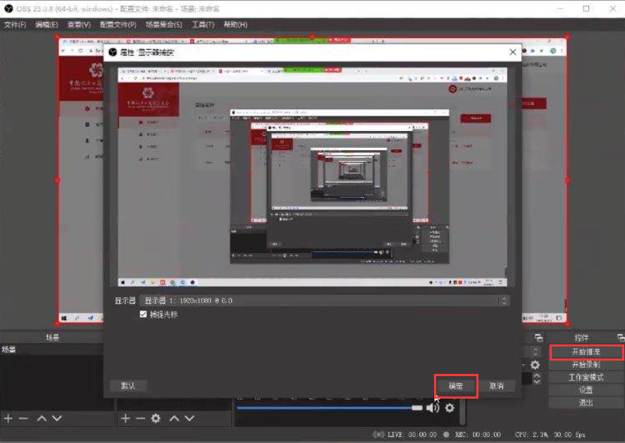
Task: Add a new scene with plus icon
Action: [8, 418]
